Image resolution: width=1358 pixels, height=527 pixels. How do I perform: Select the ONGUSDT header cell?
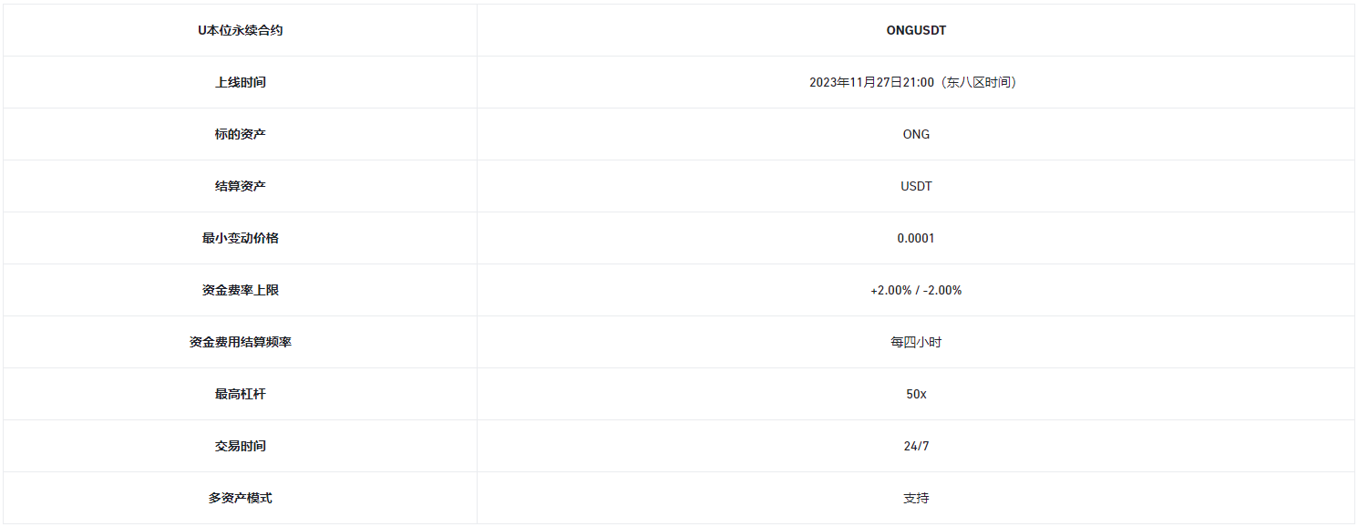[916, 30]
